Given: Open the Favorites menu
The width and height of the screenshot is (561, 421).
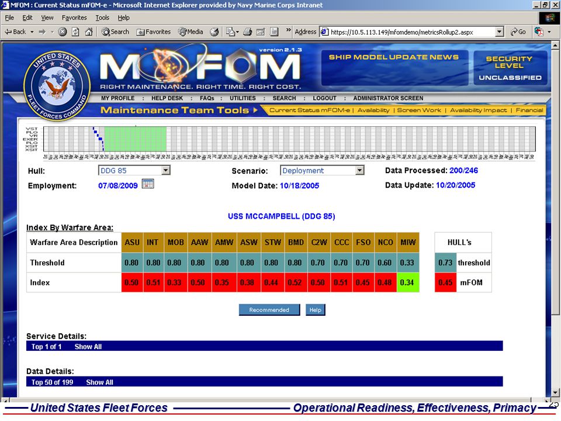Looking at the screenshot, I should [x=74, y=18].
